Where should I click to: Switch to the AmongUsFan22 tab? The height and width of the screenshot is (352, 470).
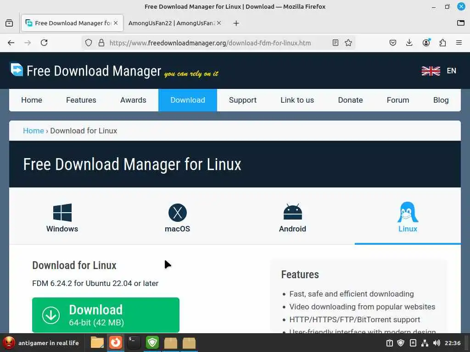pos(172,23)
